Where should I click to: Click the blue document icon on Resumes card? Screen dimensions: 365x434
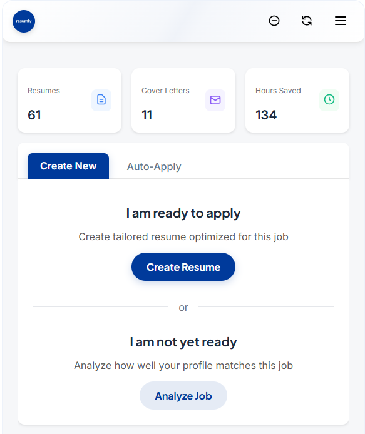click(101, 100)
